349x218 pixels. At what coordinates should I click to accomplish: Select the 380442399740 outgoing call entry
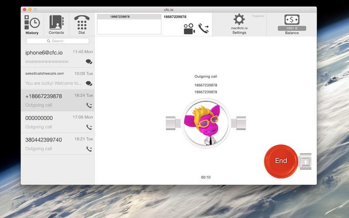[58, 144]
